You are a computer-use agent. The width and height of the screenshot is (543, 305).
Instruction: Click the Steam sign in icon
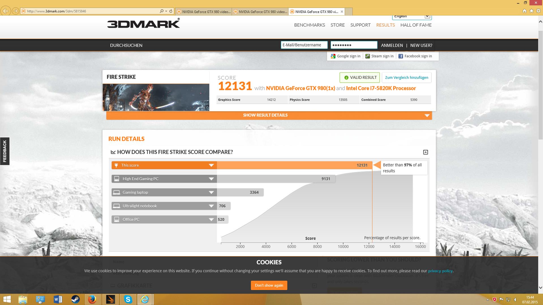tap(367, 56)
